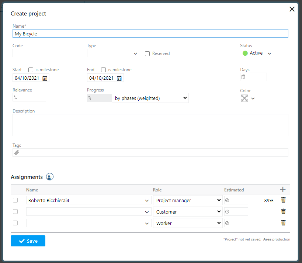This screenshot has height=263, width=302.
Task: Mark End date as milestone
Action: pos(104,70)
